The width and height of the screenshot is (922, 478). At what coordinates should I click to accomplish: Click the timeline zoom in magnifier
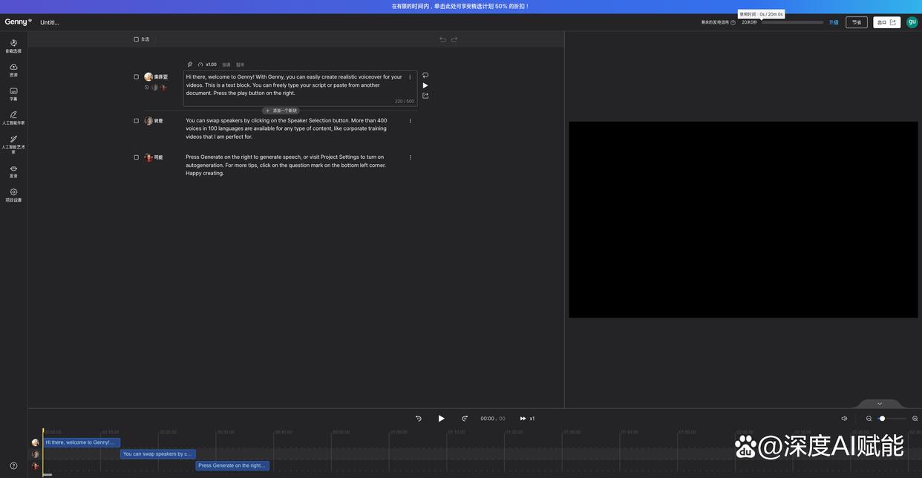click(x=915, y=419)
